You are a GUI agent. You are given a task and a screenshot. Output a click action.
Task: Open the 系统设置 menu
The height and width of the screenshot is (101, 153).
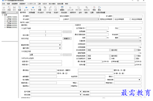(60, 4)
